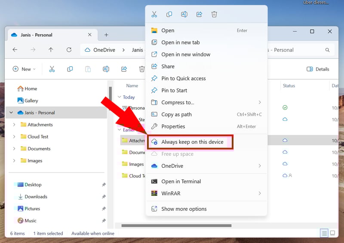
Task: Select the Documents folder in navigation tree
Action: tap(35, 149)
